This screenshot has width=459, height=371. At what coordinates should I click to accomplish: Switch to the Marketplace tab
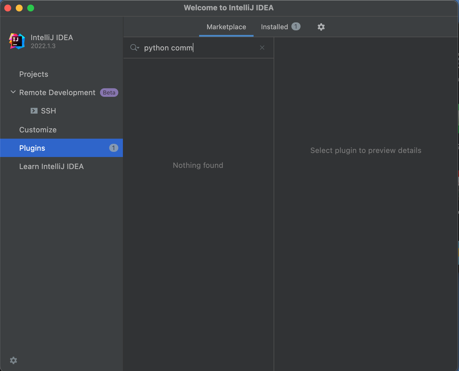[x=226, y=27]
